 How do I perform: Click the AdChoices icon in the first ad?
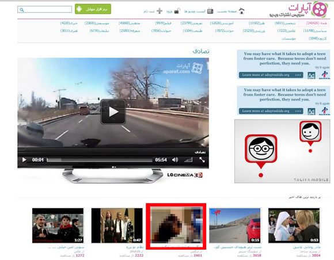(311, 75)
